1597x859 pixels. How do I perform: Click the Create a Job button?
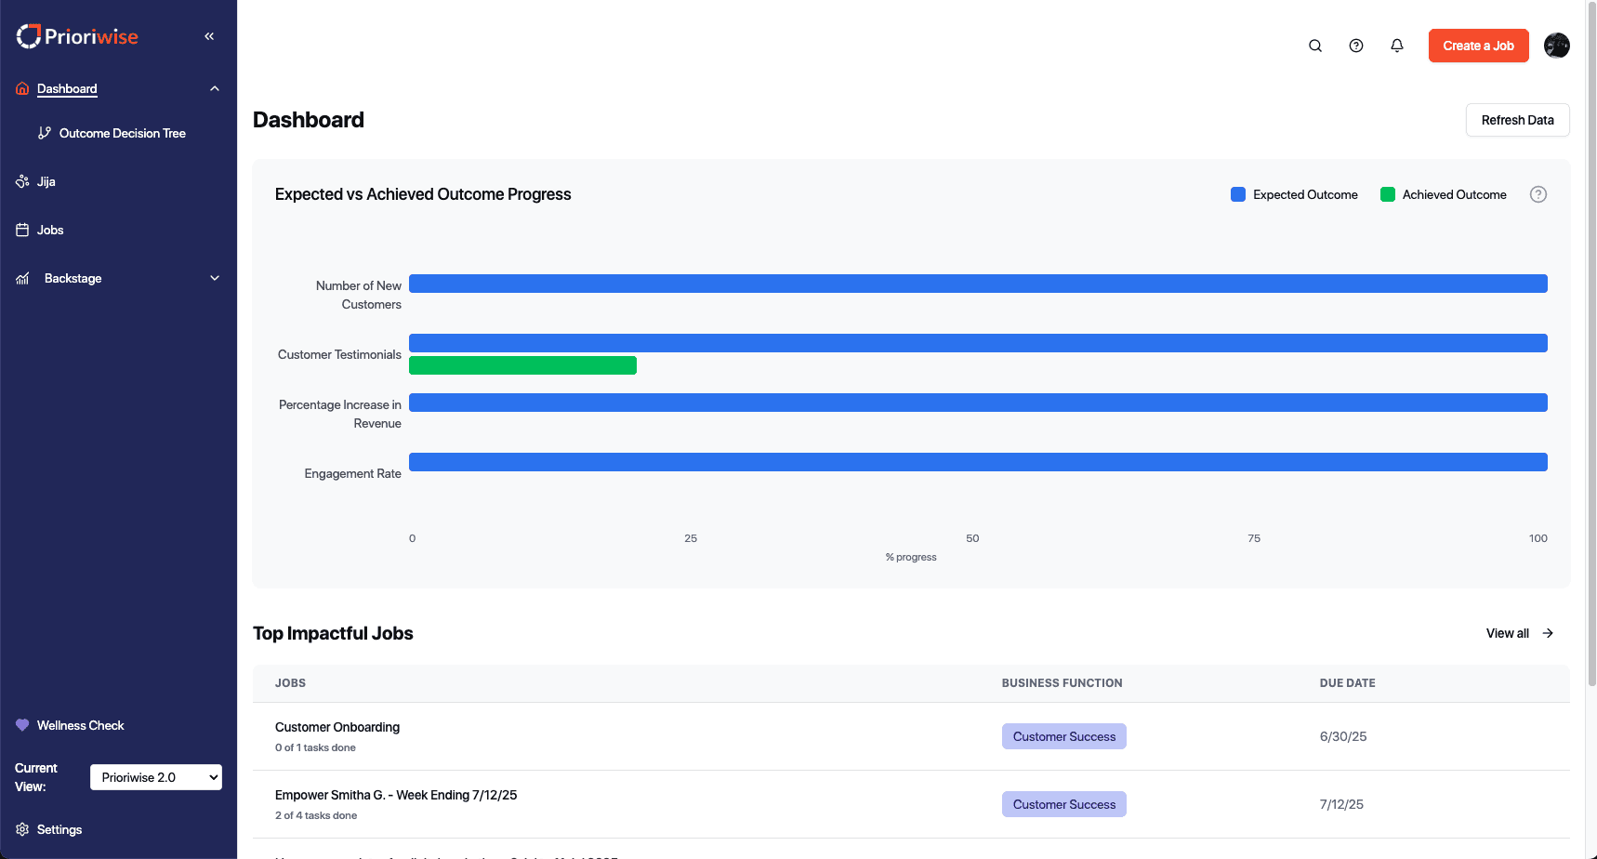click(x=1479, y=46)
